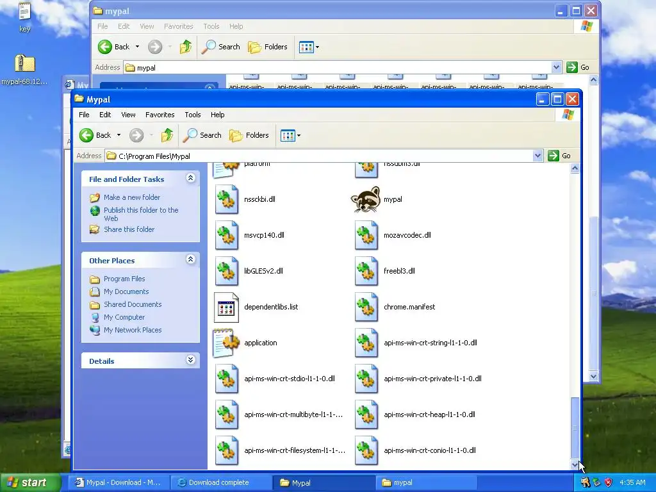
Task: Select the dependentlibs.list file icon
Action: (226, 307)
